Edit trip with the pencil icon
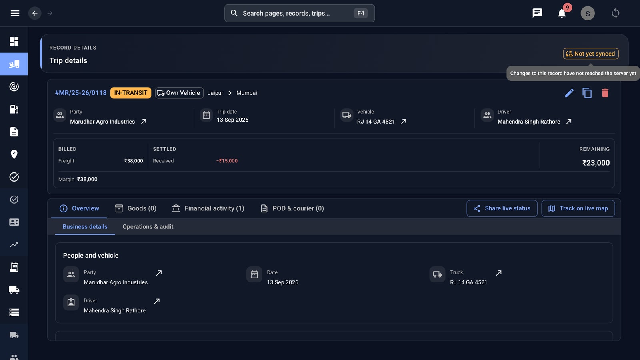 569,93
